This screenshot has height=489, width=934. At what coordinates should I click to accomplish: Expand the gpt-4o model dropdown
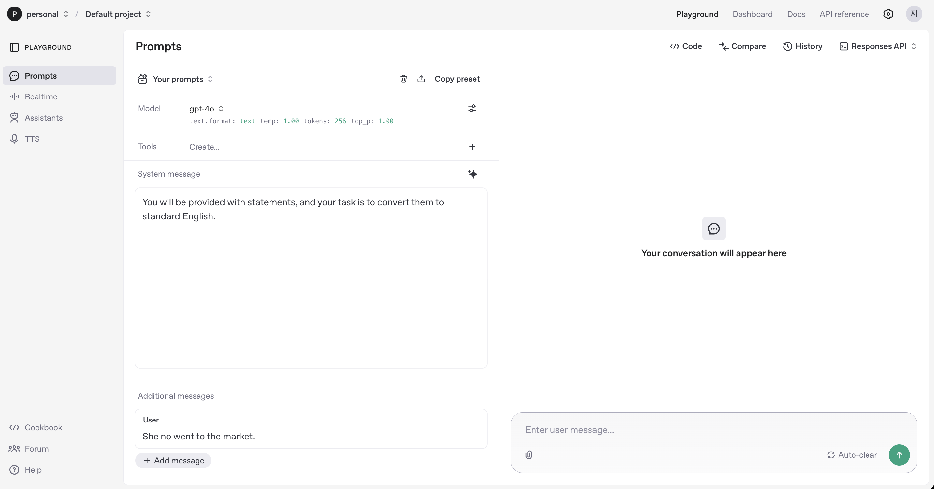(x=206, y=109)
